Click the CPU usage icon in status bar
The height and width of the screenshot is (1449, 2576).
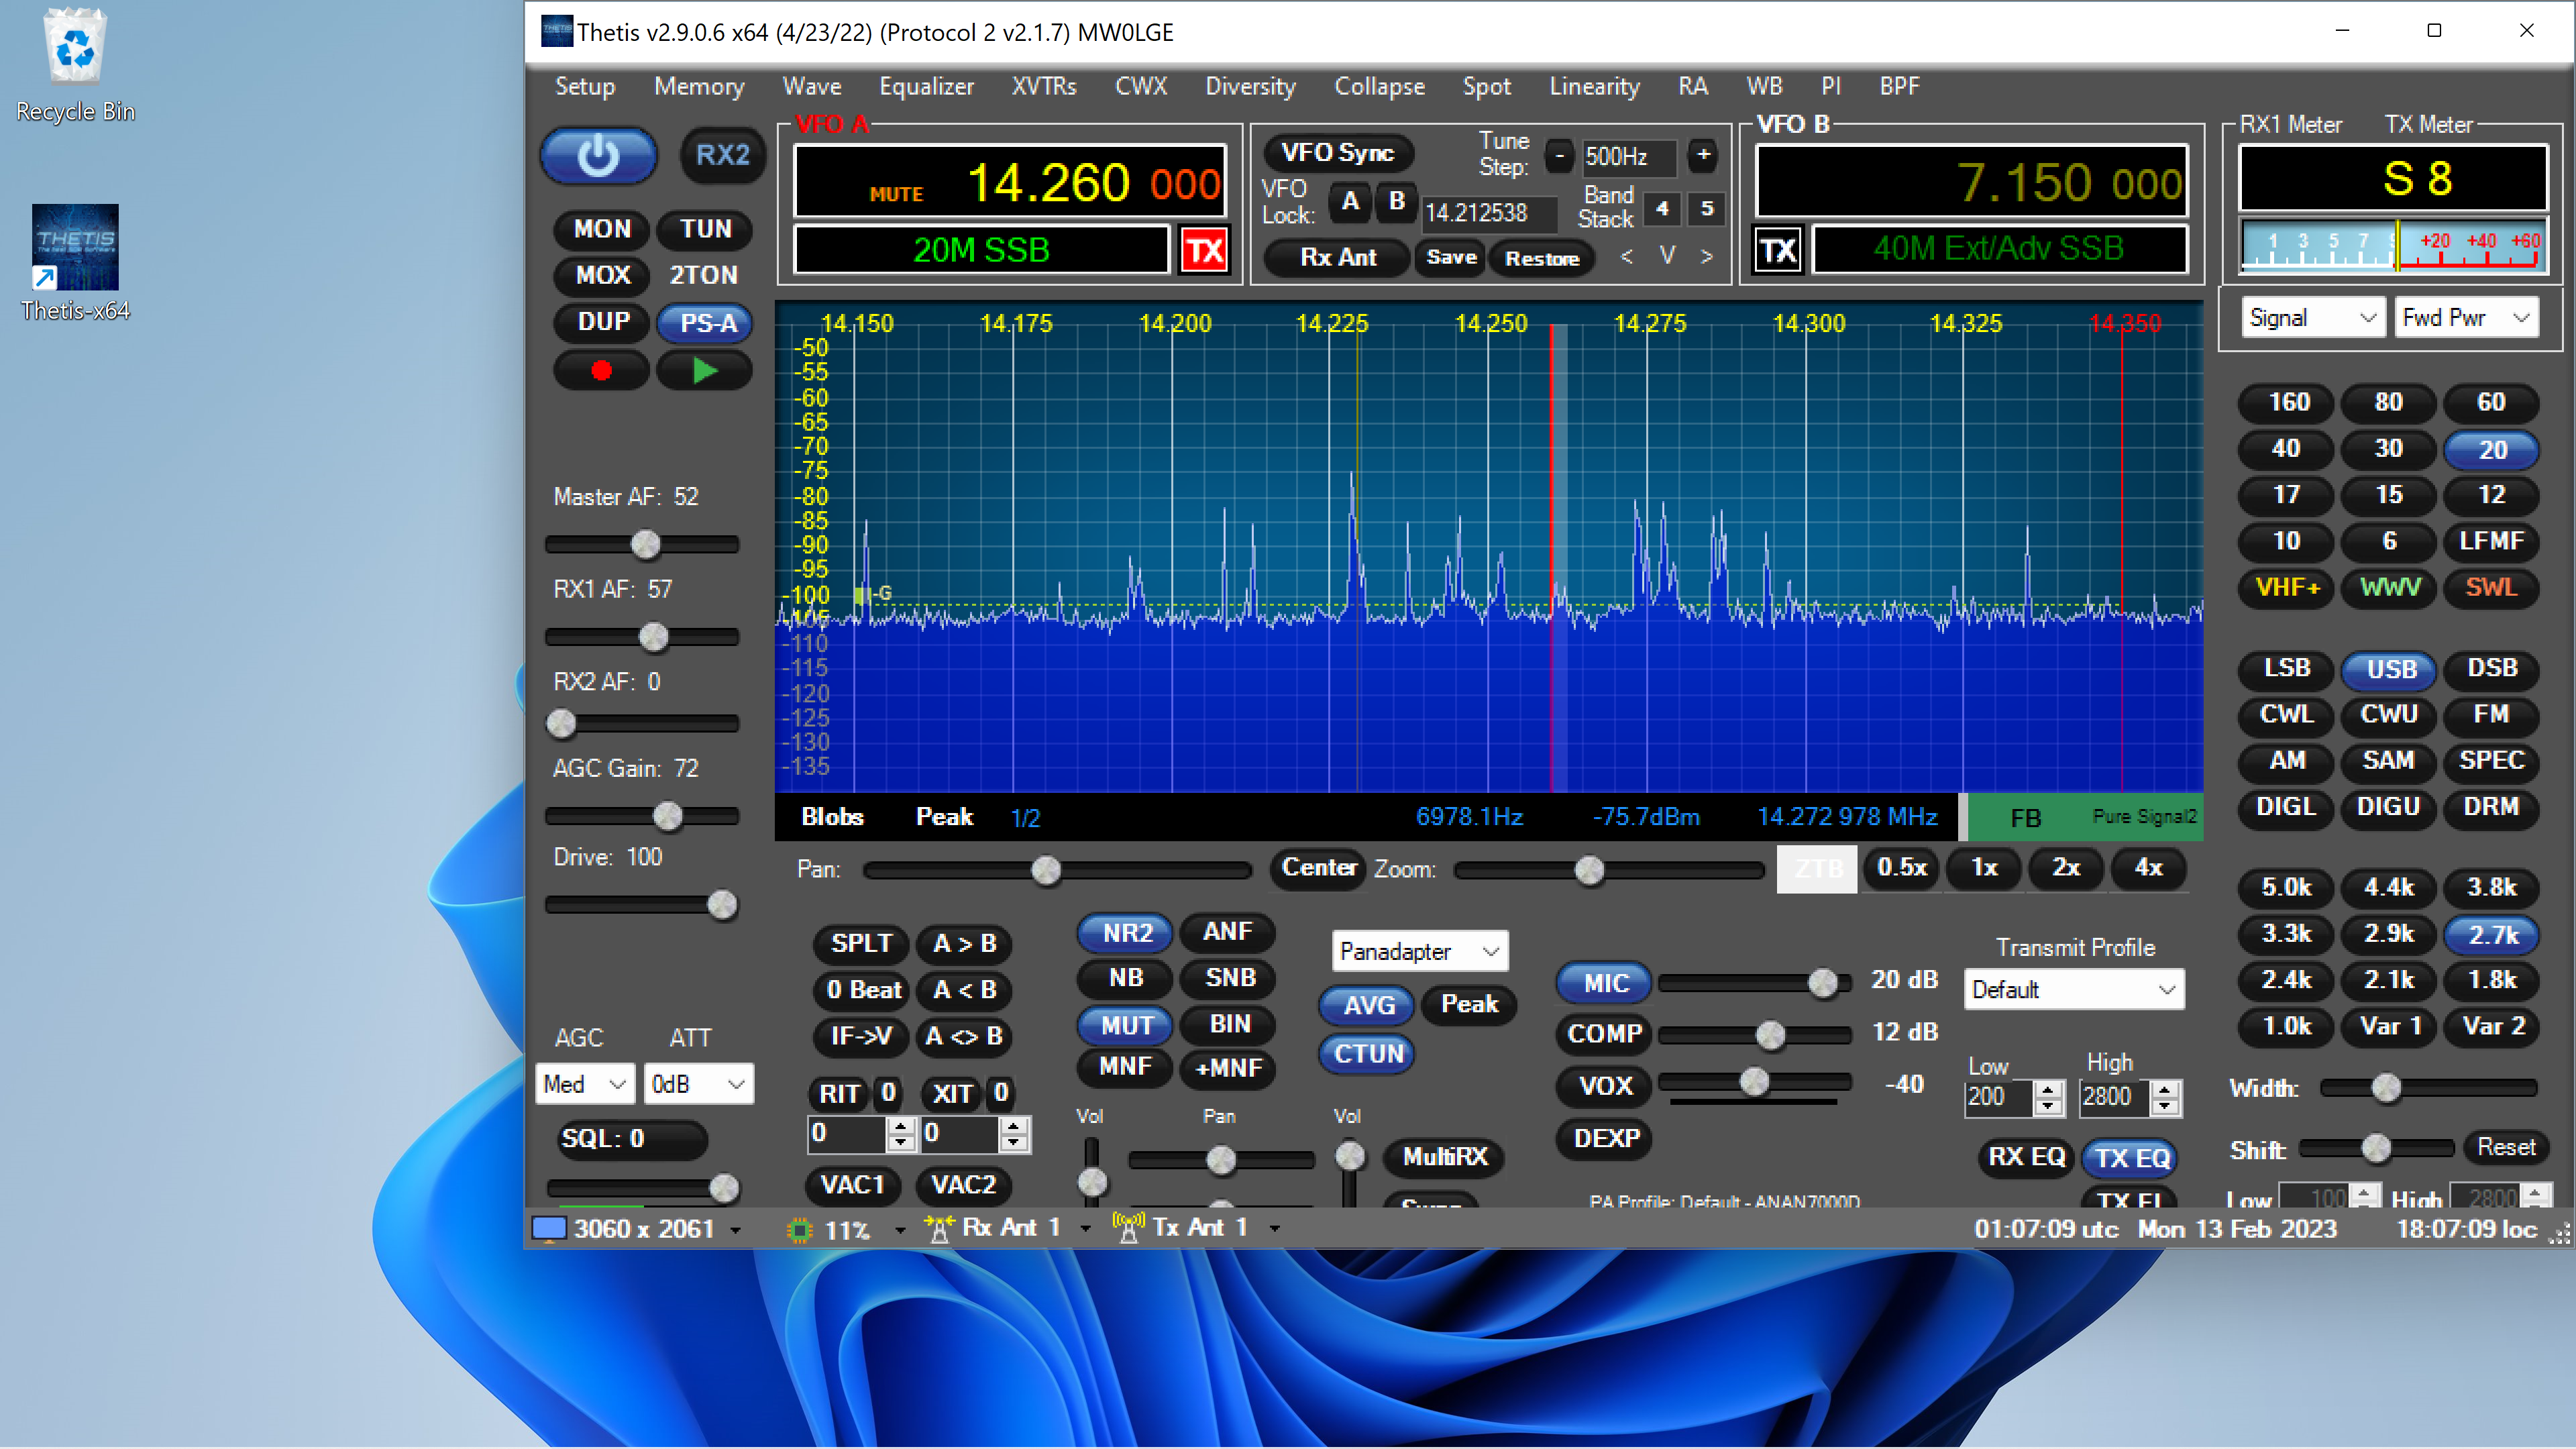pos(799,1229)
